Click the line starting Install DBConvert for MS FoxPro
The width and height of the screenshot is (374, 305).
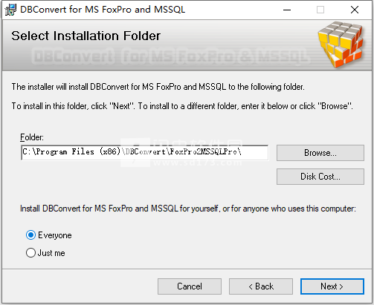click(x=188, y=209)
